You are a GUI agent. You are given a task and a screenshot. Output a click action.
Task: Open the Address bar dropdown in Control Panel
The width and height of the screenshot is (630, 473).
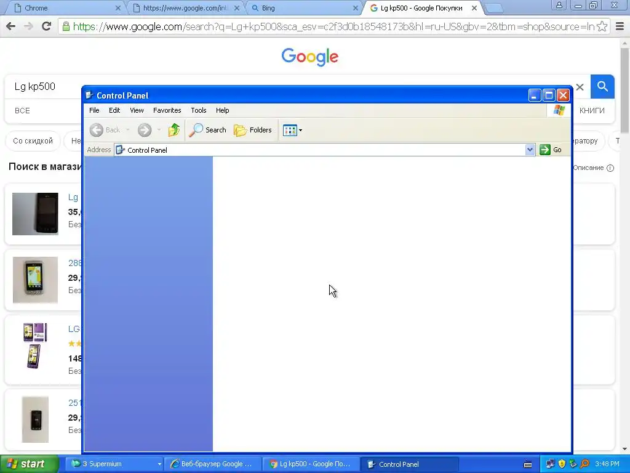(x=530, y=150)
